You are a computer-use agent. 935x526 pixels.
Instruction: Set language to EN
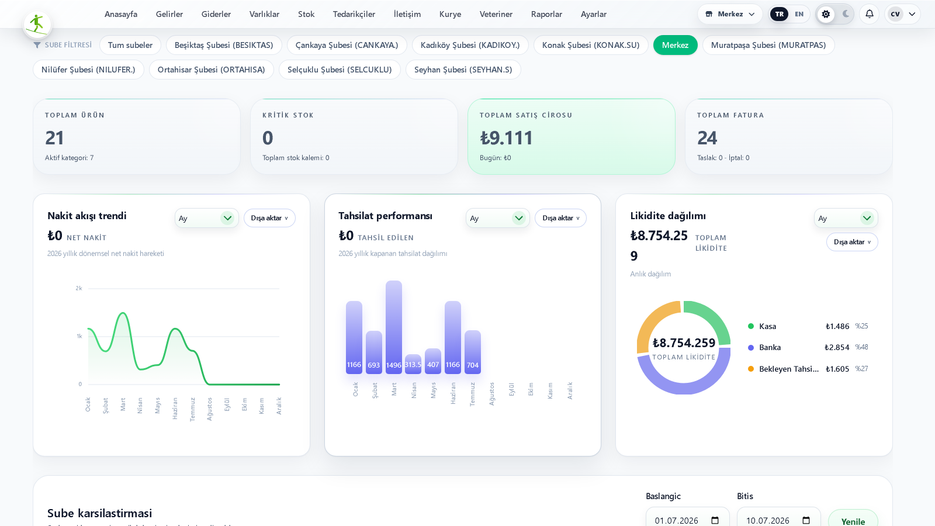[x=799, y=14]
